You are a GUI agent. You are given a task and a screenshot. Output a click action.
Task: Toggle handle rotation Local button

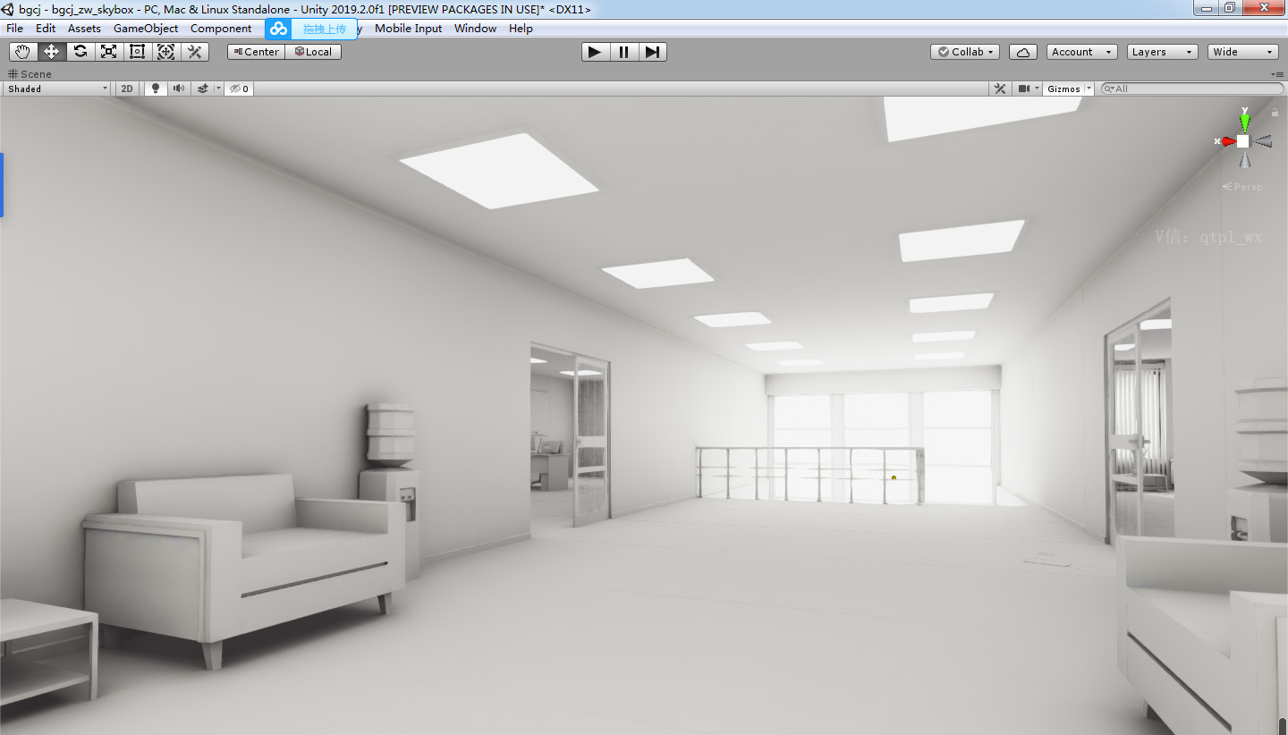(x=314, y=52)
